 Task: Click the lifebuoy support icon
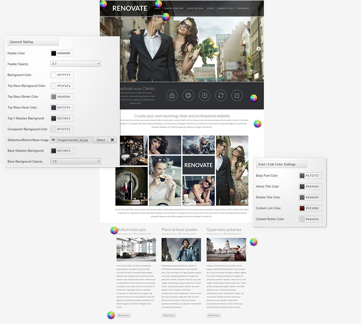[x=188, y=96]
